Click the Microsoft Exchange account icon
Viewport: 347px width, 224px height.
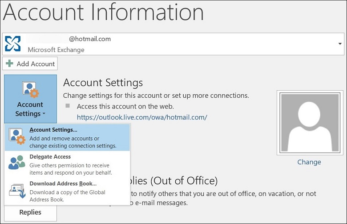point(13,44)
